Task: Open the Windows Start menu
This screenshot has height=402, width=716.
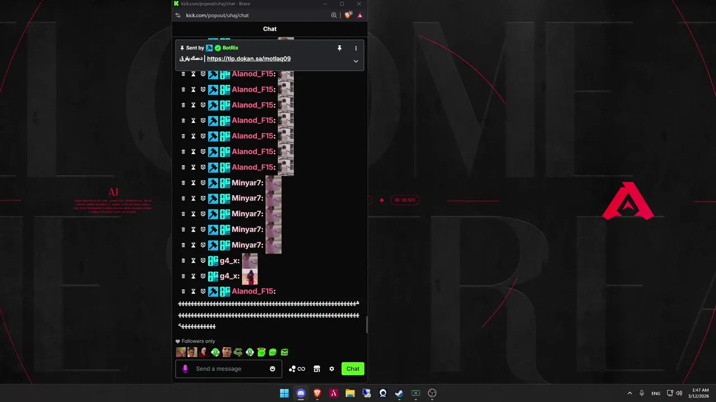Action: [x=284, y=393]
